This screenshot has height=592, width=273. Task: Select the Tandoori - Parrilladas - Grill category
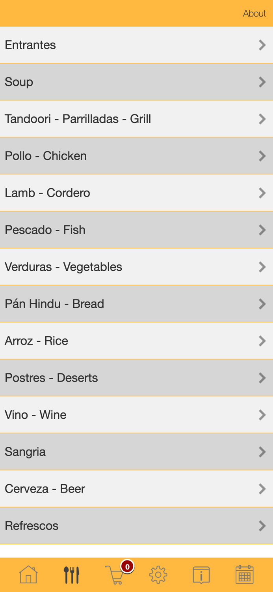136,119
